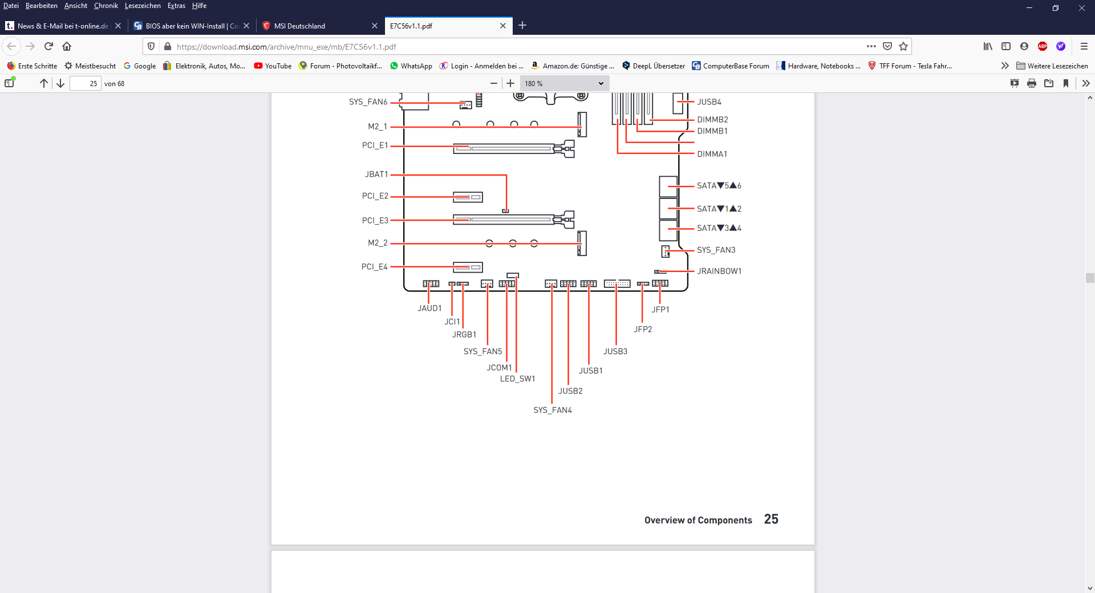Click the scrollbar up arrow
The image size is (1095, 593).
1090,98
